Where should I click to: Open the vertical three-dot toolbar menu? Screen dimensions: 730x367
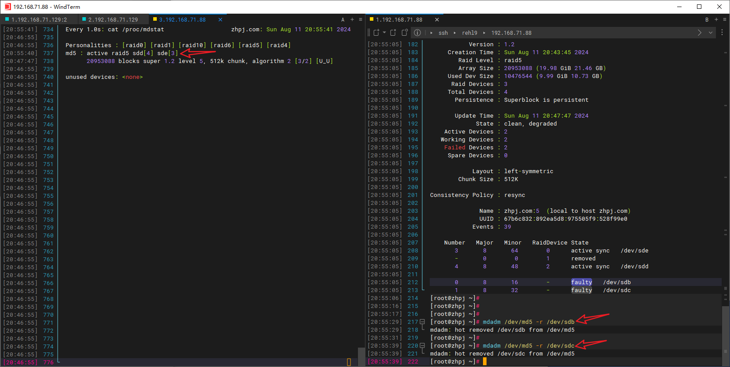[x=722, y=33]
